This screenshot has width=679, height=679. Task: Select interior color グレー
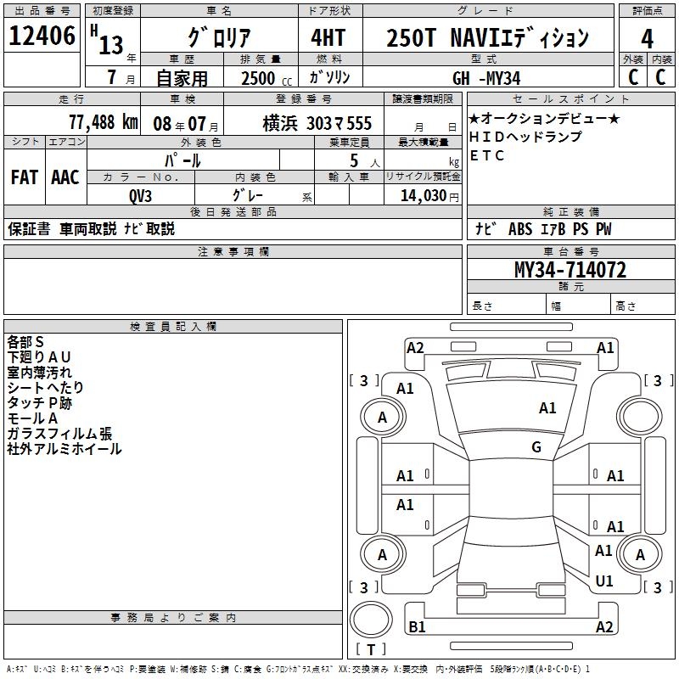248,195
